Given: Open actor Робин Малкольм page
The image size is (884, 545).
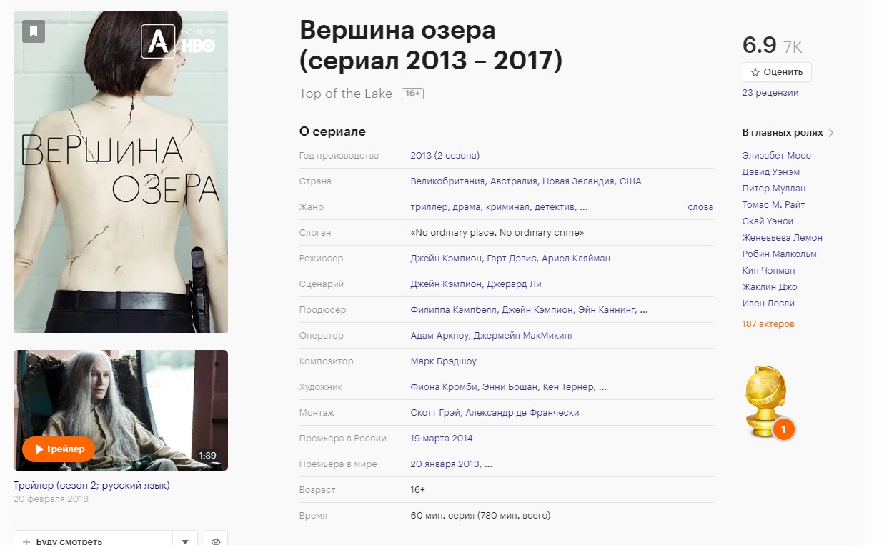Looking at the screenshot, I should tap(780, 254).
